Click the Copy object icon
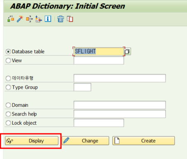 70,19
